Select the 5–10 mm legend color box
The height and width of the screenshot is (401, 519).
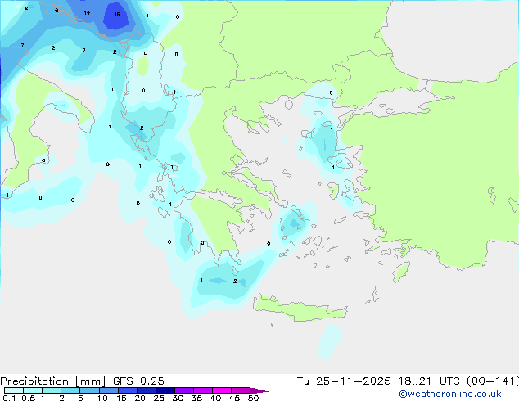point(89,390)
